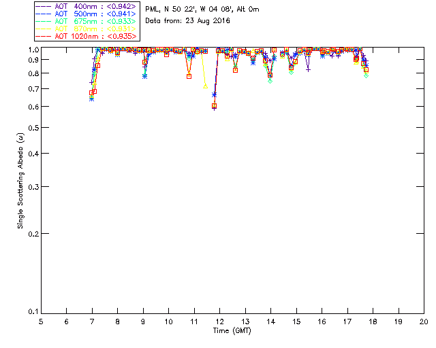Click the first blue asterisk at hour 7
The height and width of the screenshot is (348, 436).
point(91,99)
